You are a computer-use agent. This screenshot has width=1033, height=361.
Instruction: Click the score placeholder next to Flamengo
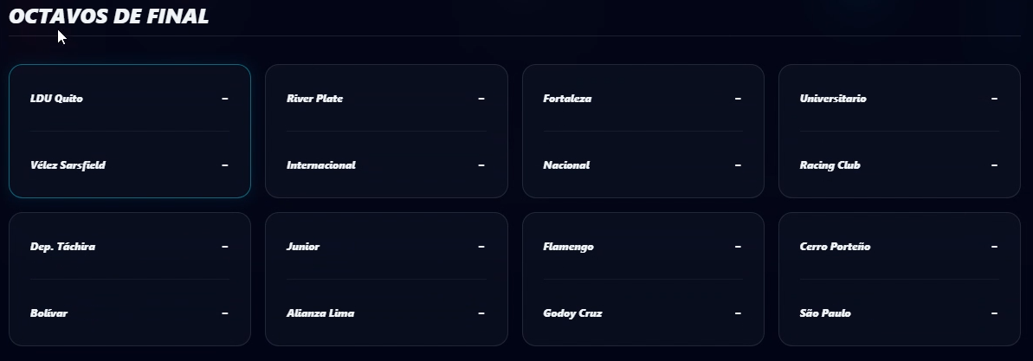click(x=738, y=247)
